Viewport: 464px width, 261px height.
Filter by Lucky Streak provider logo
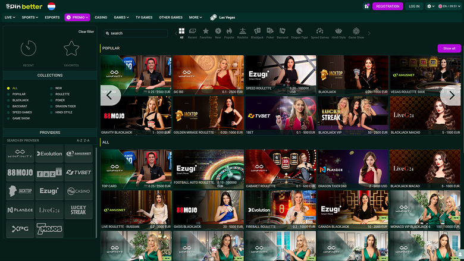point(79,210)
